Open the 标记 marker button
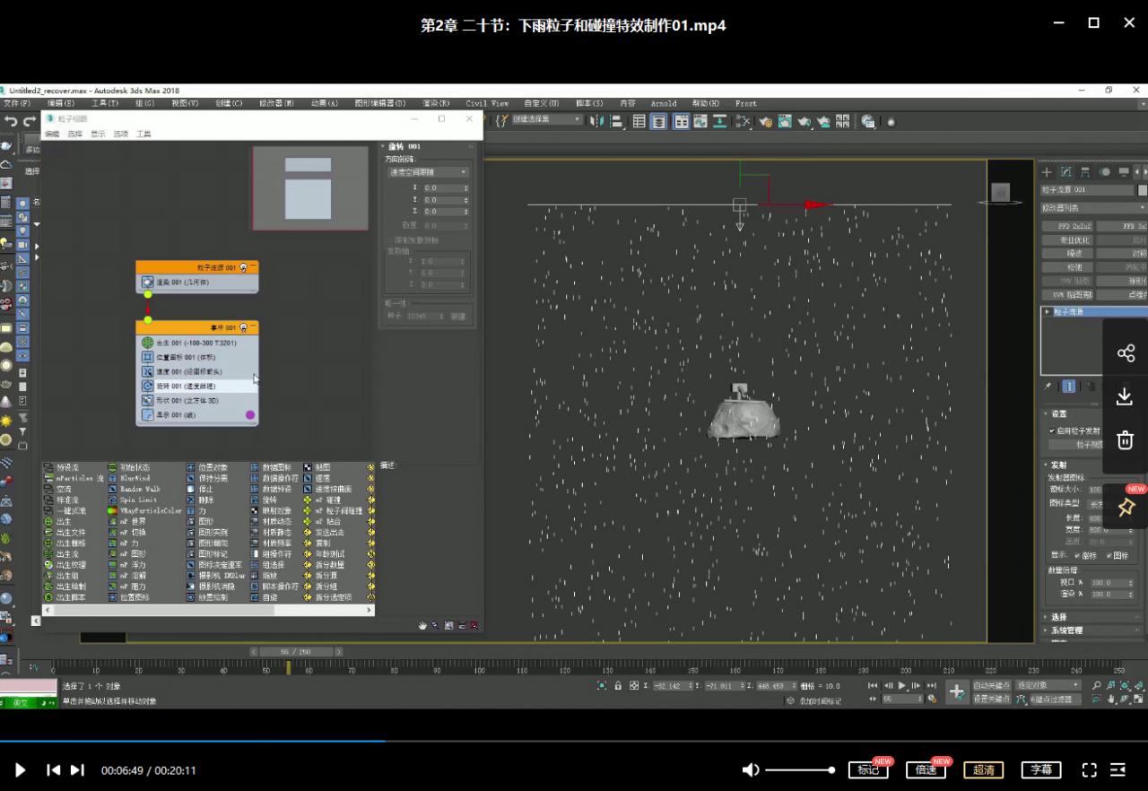 click(868, 769)
